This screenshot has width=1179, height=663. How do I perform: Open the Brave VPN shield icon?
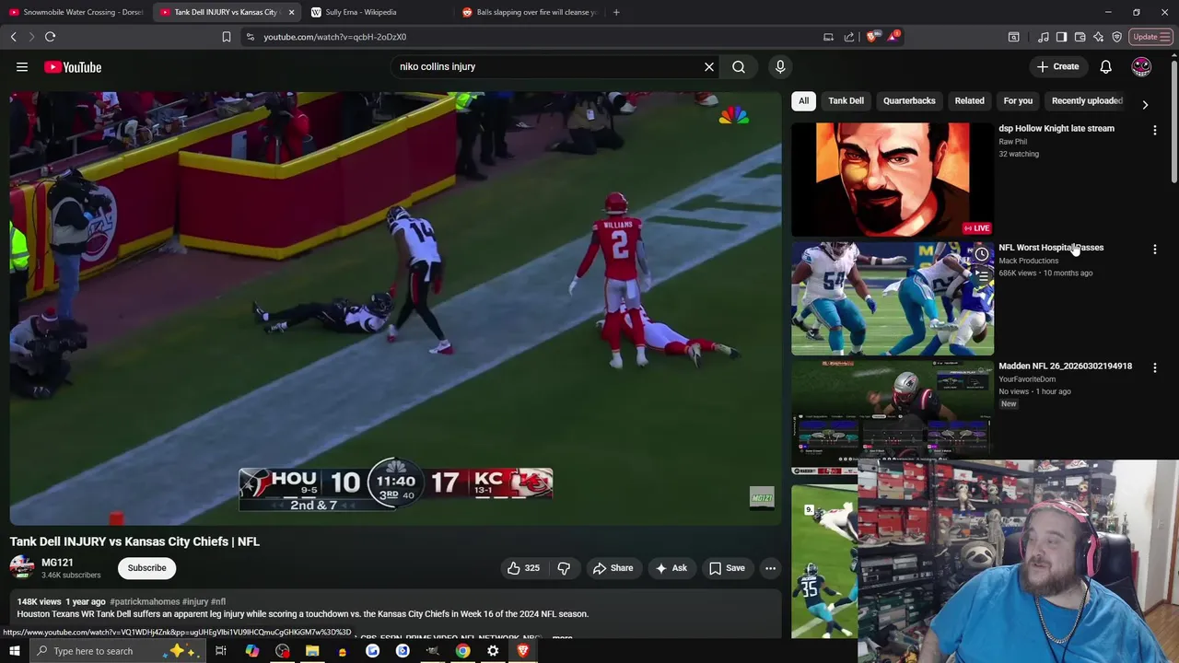(1116, 37)
